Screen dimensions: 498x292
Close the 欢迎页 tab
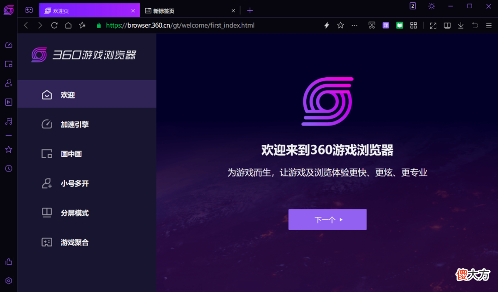tap(133, 11)
